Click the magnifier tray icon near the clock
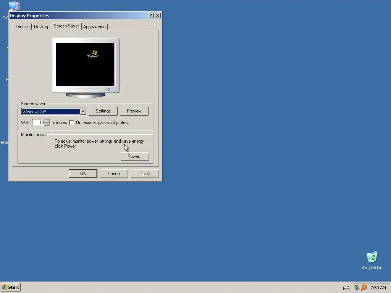 tap(364, 288)
